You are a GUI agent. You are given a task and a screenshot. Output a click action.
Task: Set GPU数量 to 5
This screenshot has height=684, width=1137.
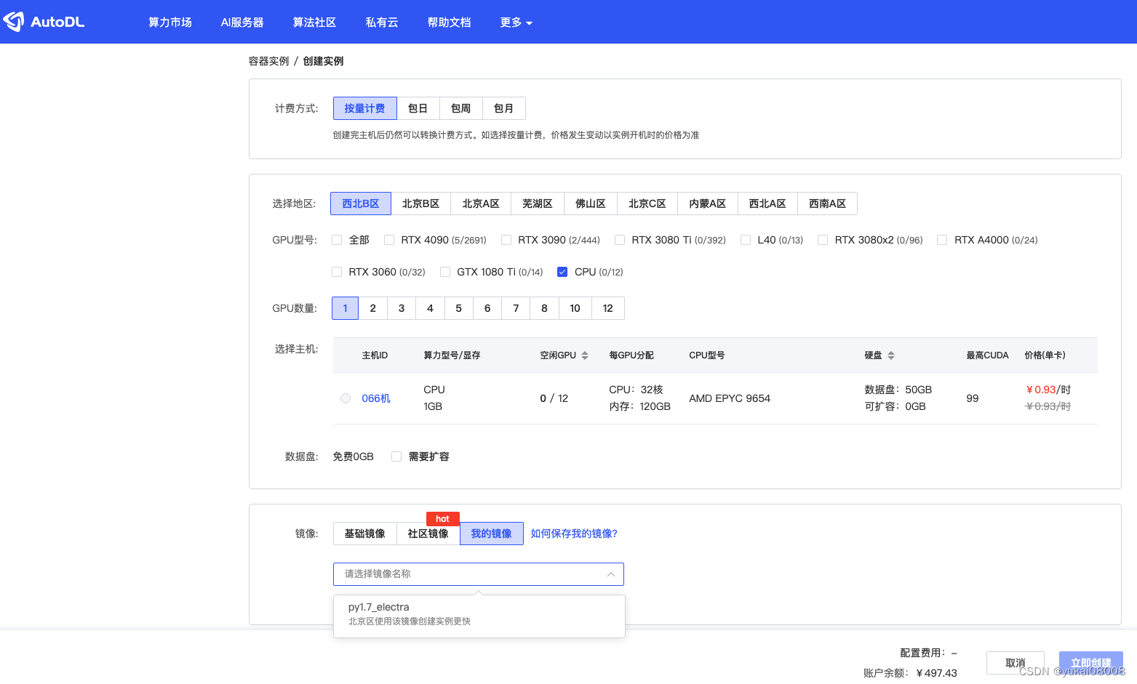point(459,308)
